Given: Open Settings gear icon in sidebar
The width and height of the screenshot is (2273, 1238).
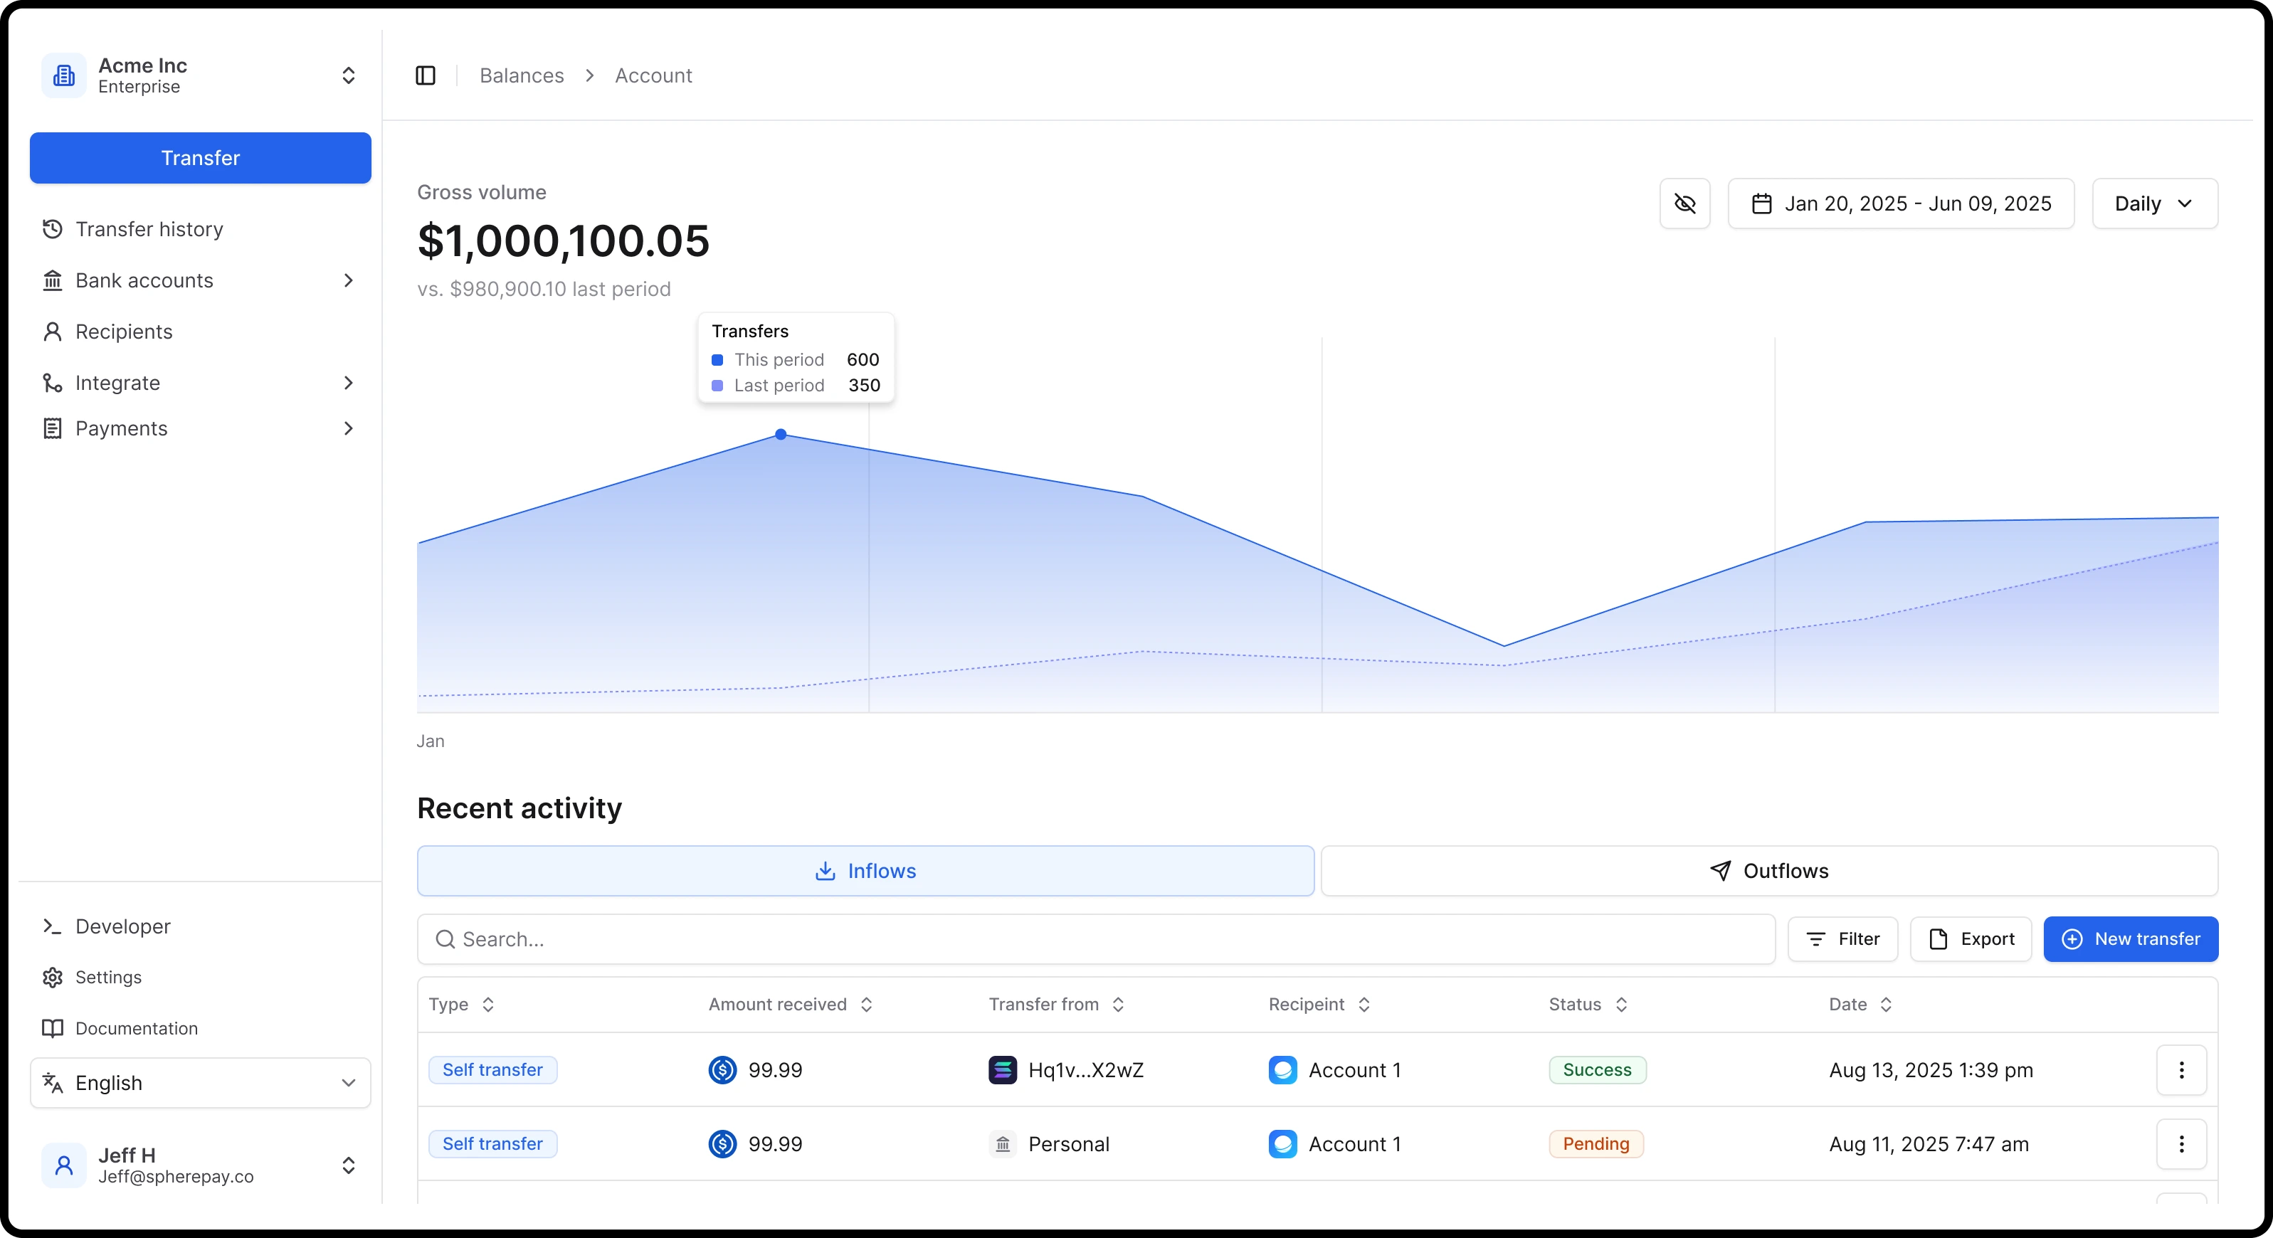Looking at the screenshot, I should coord(53,977).
